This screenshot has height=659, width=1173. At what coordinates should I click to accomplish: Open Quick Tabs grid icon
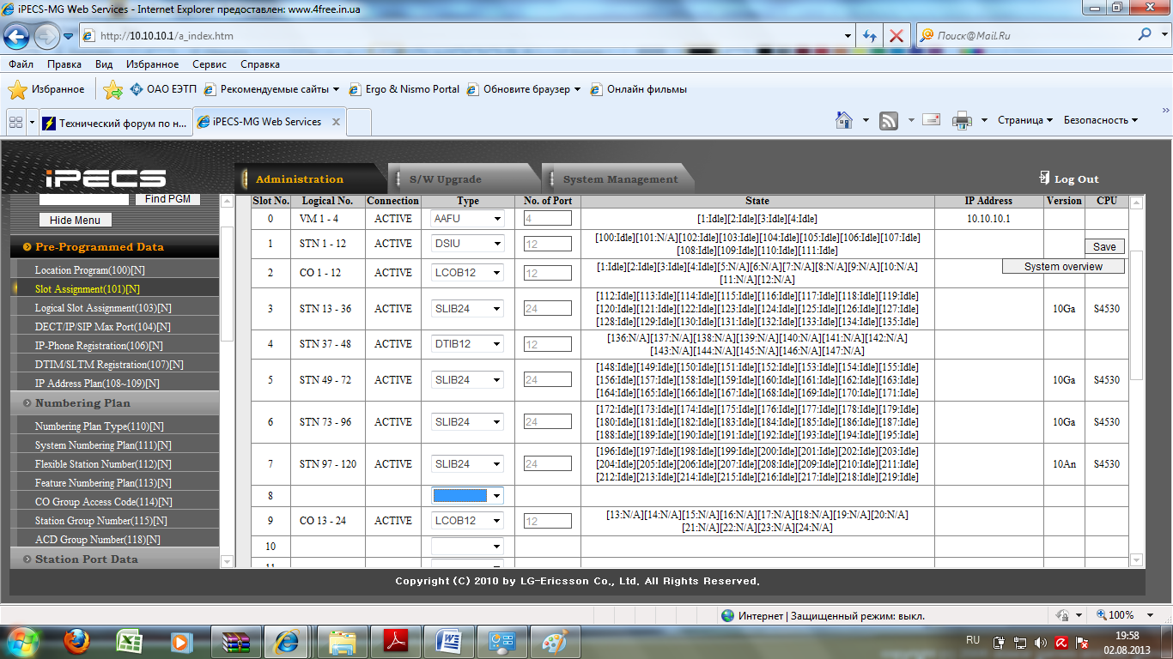(15, 123)
